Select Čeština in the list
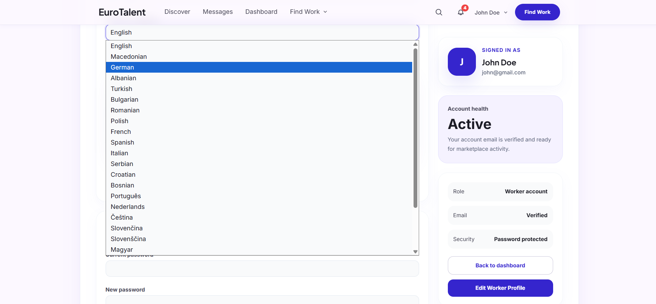This screenshot has width=656, height=304. [259, 218]
